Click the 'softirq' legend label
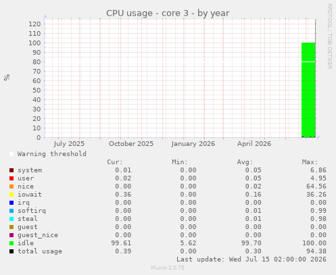 pos(32,211)
